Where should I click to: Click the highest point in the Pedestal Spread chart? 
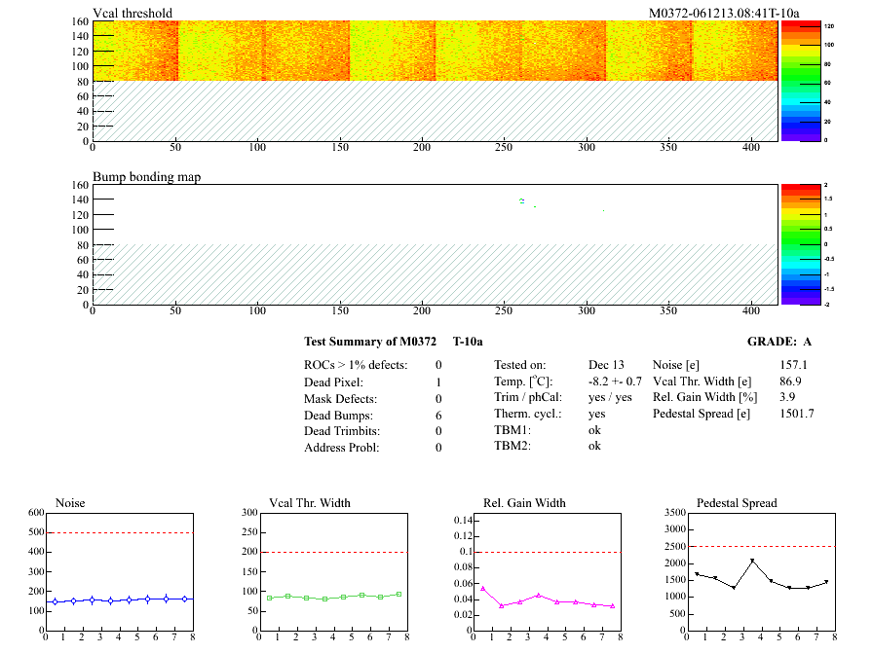pyautogui.click(x=752, y=561)
